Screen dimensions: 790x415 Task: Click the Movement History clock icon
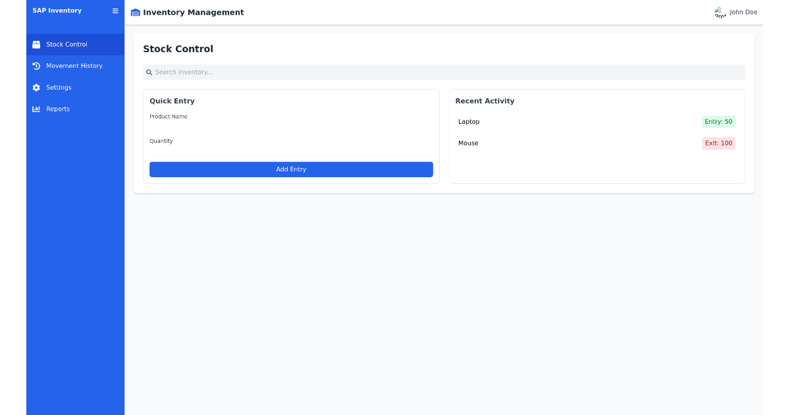(x=36, y=66)
